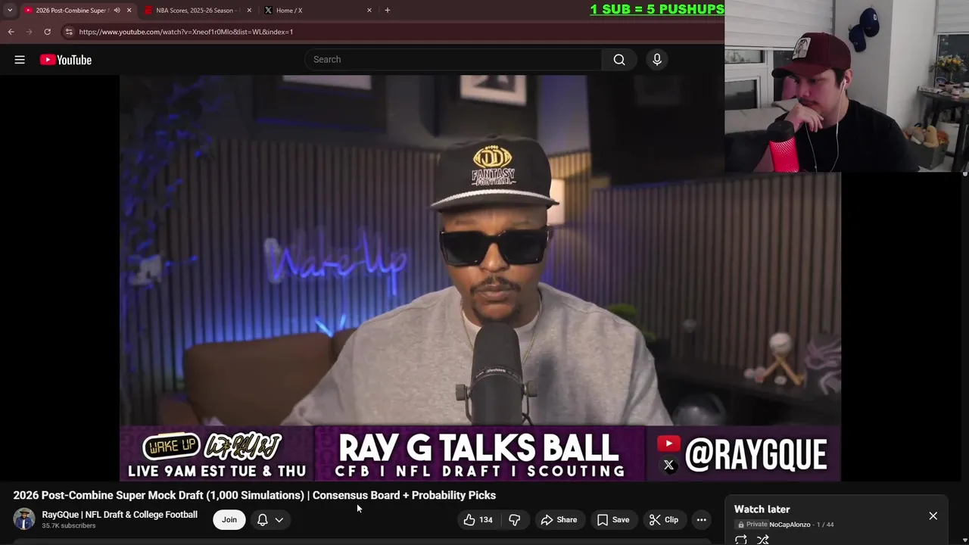Go back in browser history

[11, 32]
